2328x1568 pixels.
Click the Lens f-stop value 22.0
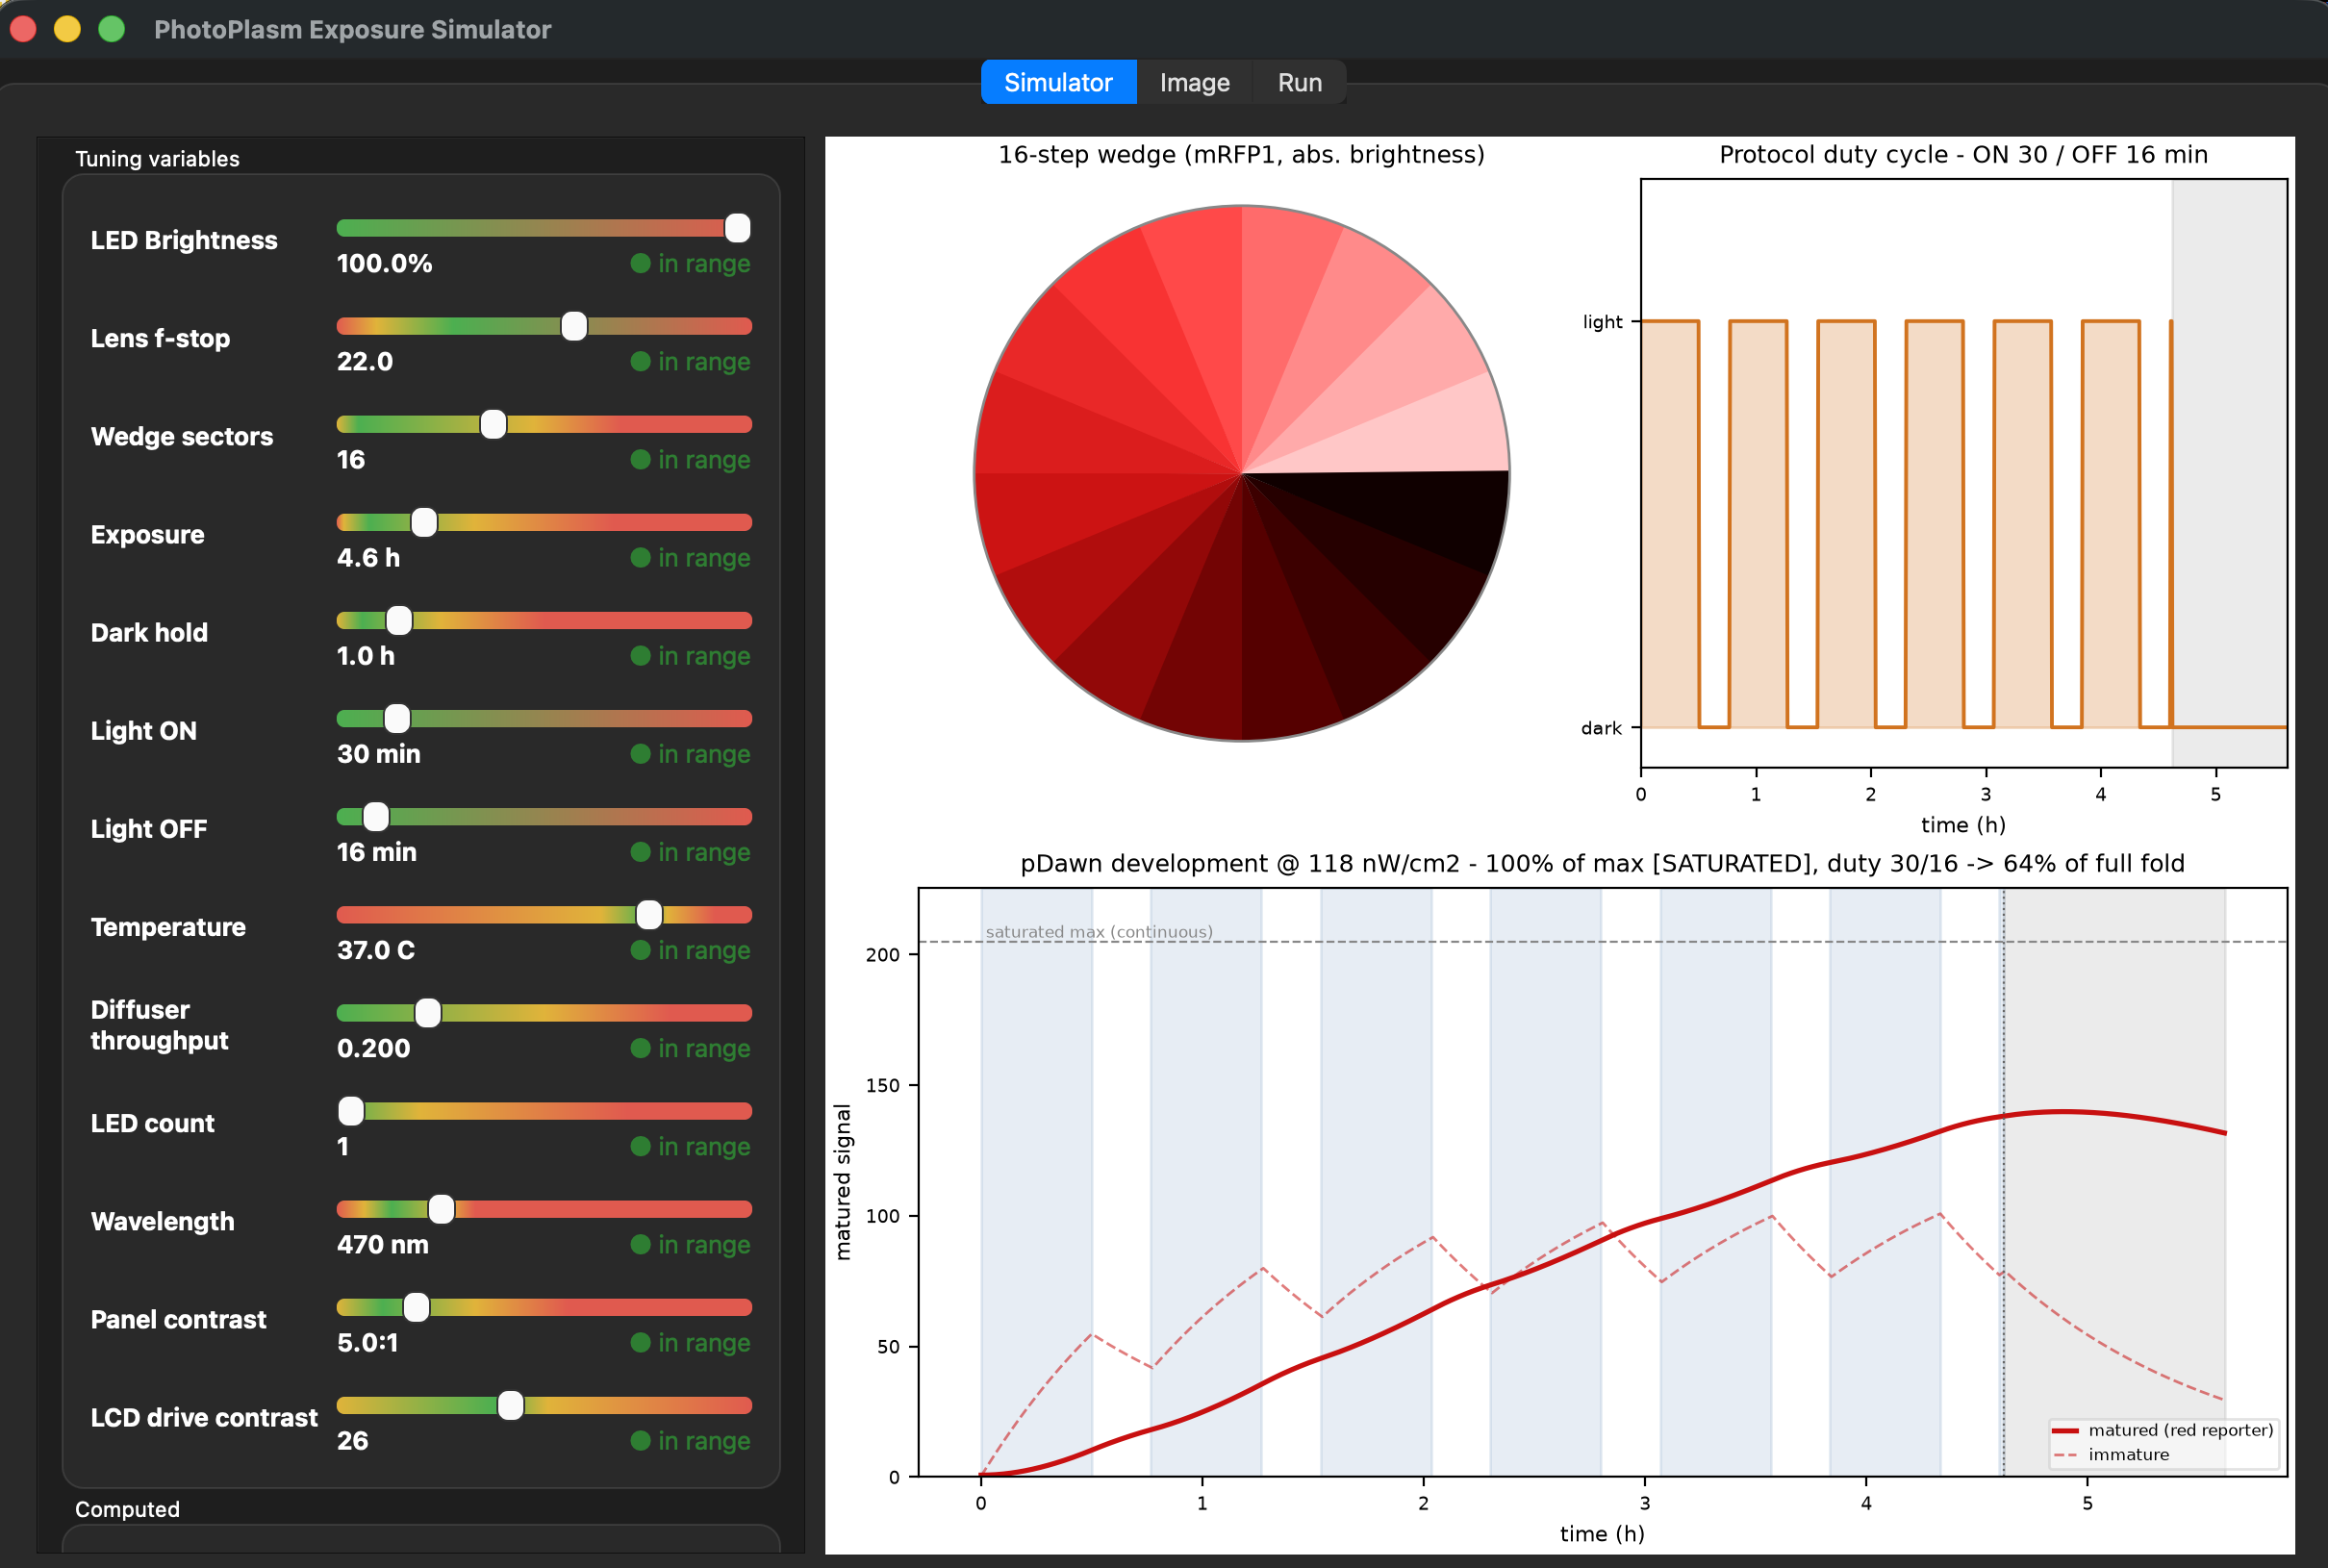pyautogui.click(x=365, y=361)
